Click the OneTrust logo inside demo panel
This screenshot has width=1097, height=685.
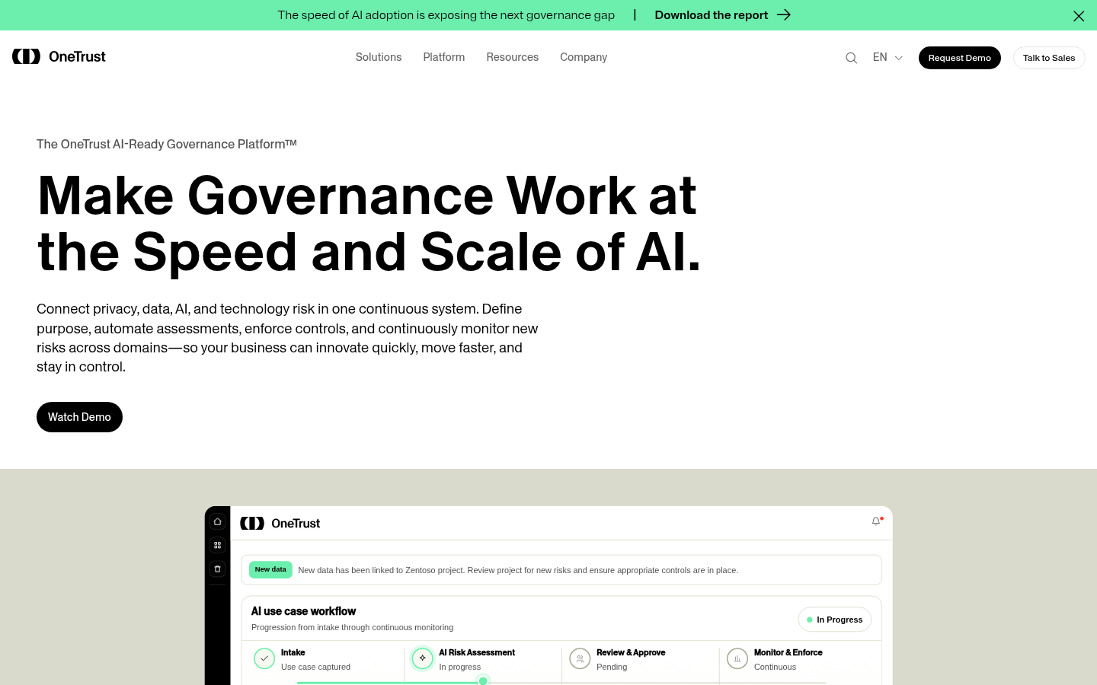coord(280,524)
